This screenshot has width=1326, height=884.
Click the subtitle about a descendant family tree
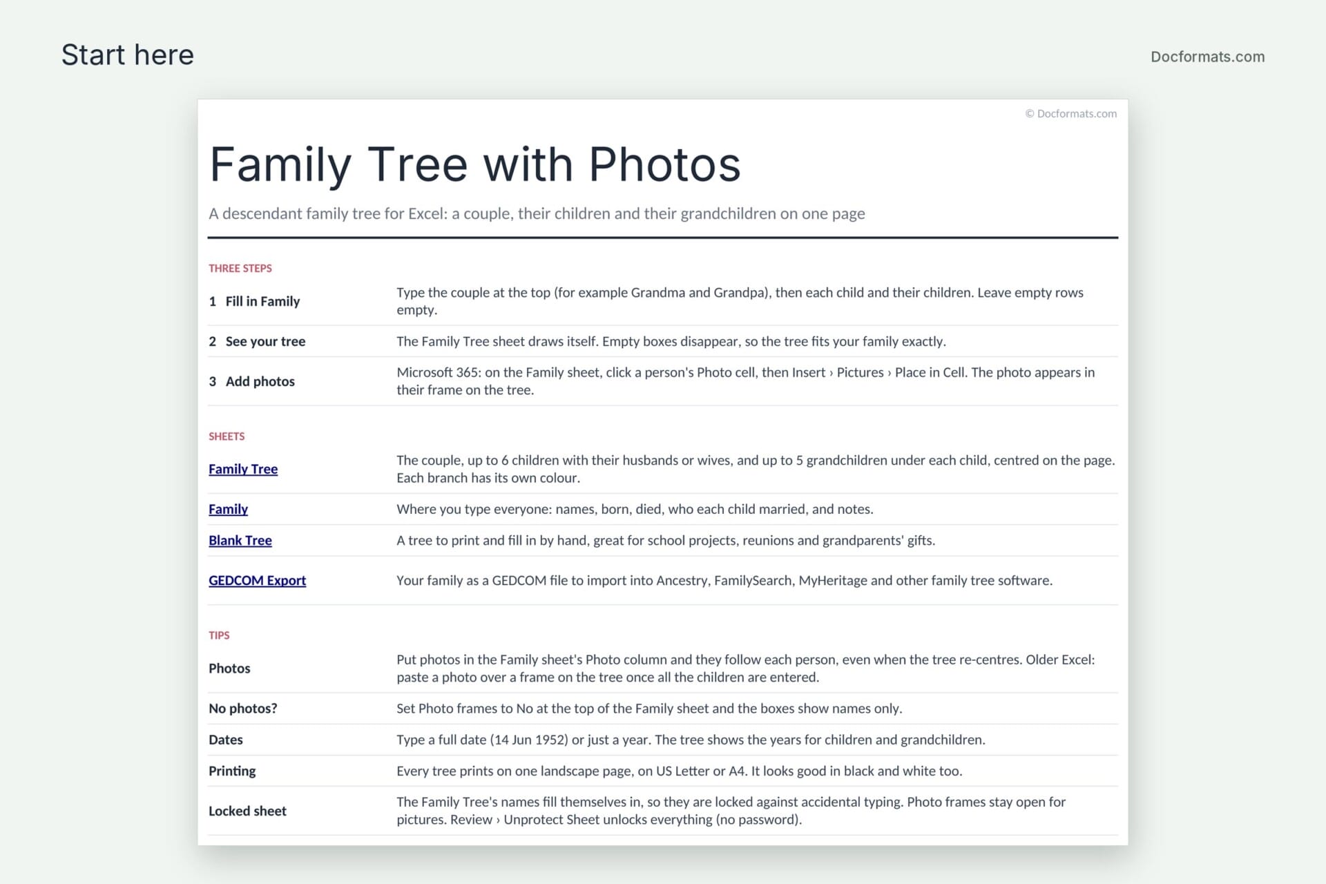pos(537,213)
